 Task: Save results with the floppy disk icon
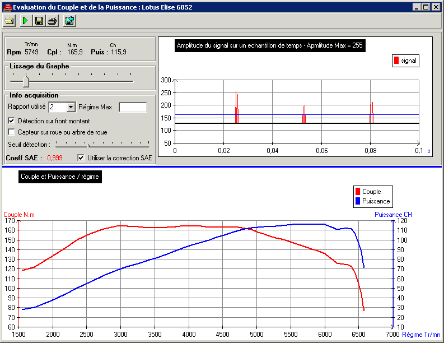39,21
